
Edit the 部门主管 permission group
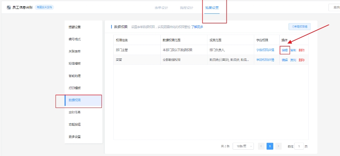[285, 50]
